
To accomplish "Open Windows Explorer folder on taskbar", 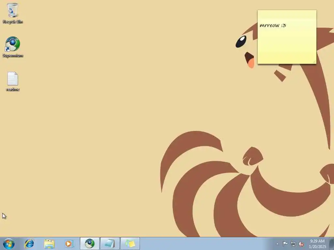I will 50,243.
